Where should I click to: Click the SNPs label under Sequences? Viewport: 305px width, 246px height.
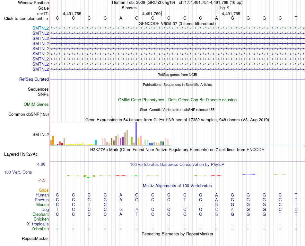tap(43, 94)
